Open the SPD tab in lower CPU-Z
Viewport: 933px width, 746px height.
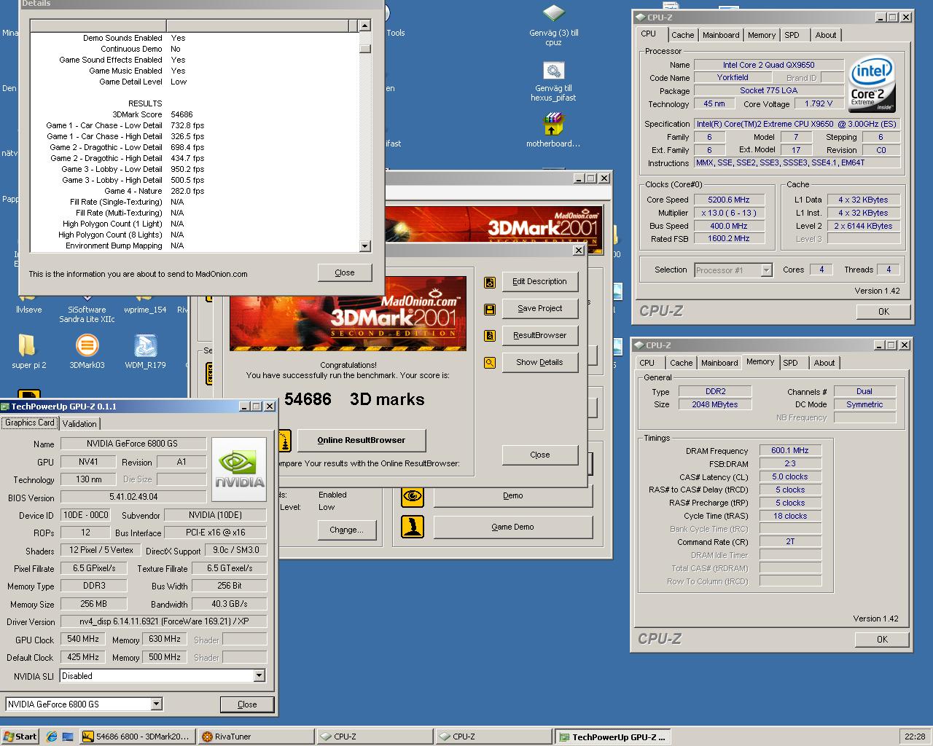(x=790, y=363)
